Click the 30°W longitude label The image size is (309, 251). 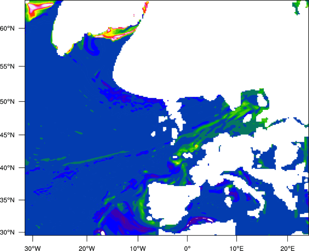33,248
